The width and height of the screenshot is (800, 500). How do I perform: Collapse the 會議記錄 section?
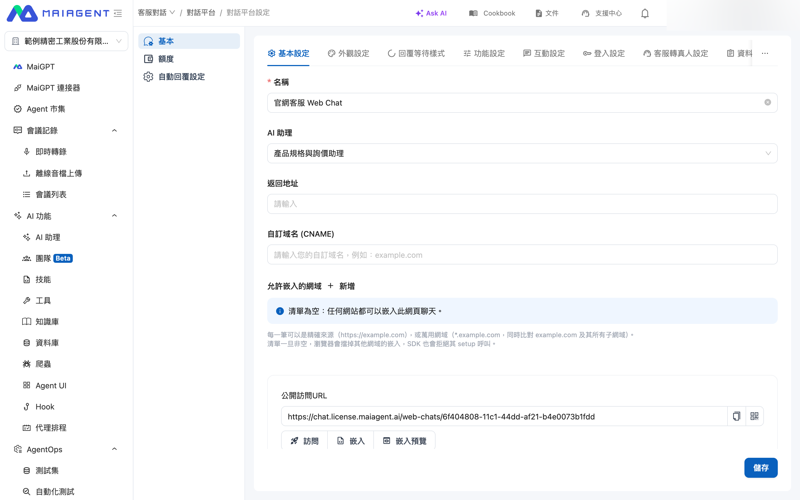click(114, 131)
